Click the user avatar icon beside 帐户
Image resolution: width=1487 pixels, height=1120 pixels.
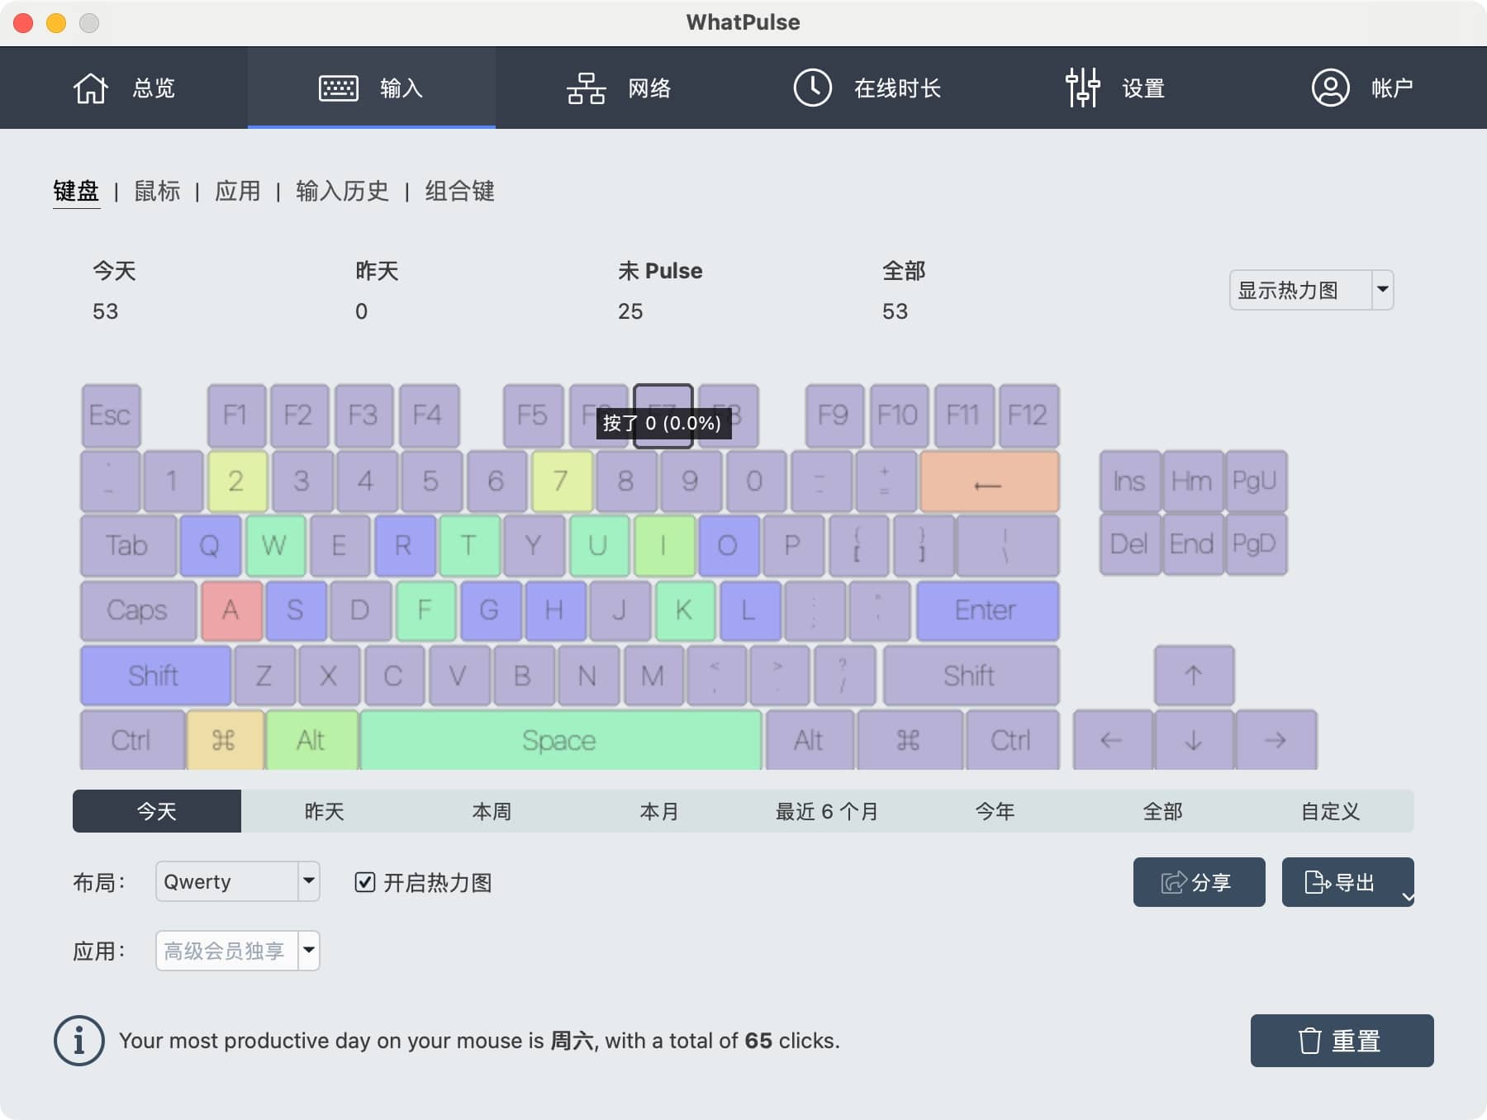click(1331, 88)
